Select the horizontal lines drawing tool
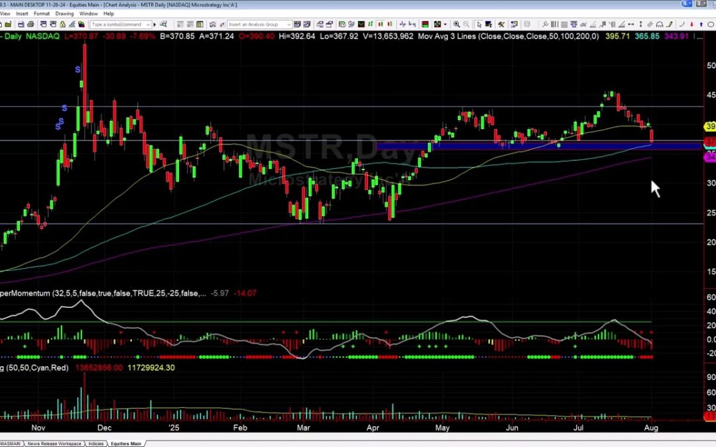Viewport: 716px width, 447px height. pos(564,25)
